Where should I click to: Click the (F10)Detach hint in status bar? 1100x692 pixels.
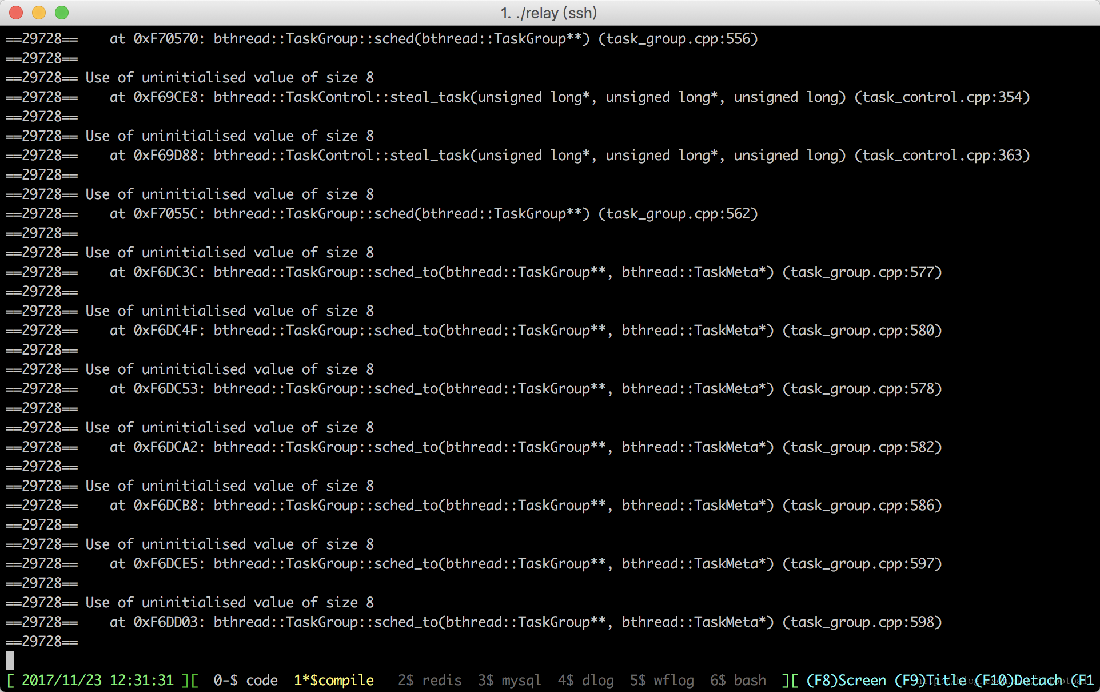[x=1018, y=680]
